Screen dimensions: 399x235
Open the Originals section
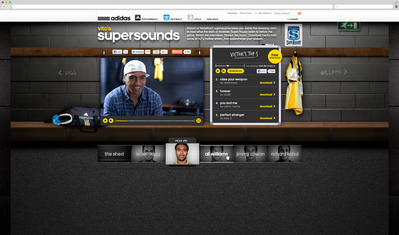tap(172, 18)
